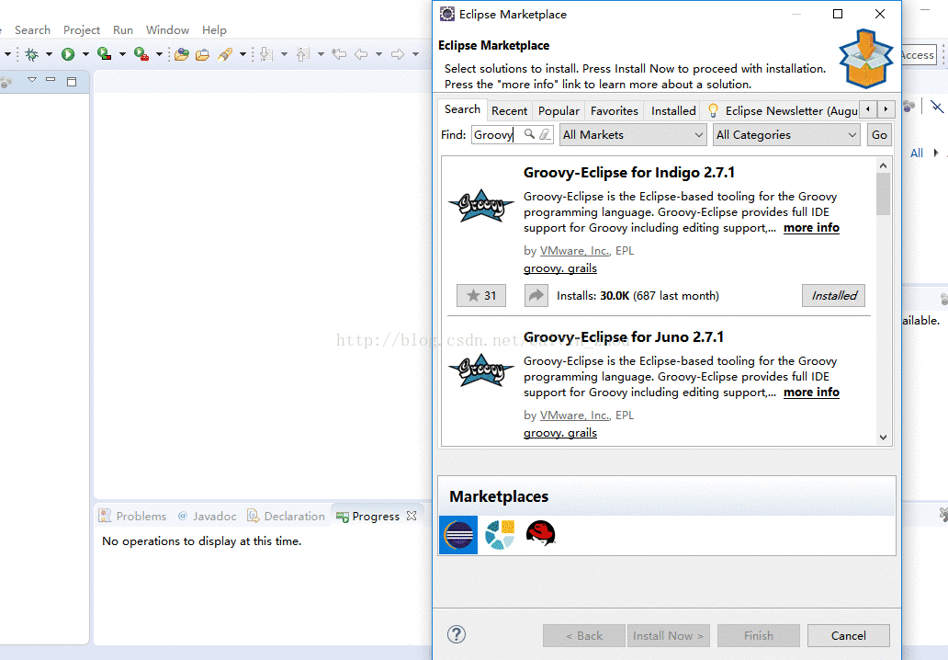
Task: Switch to the Recent tab
Action: tap(509, 110)
